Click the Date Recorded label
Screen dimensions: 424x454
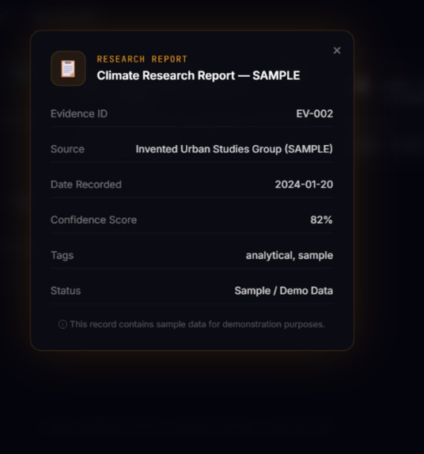(86, 185)
